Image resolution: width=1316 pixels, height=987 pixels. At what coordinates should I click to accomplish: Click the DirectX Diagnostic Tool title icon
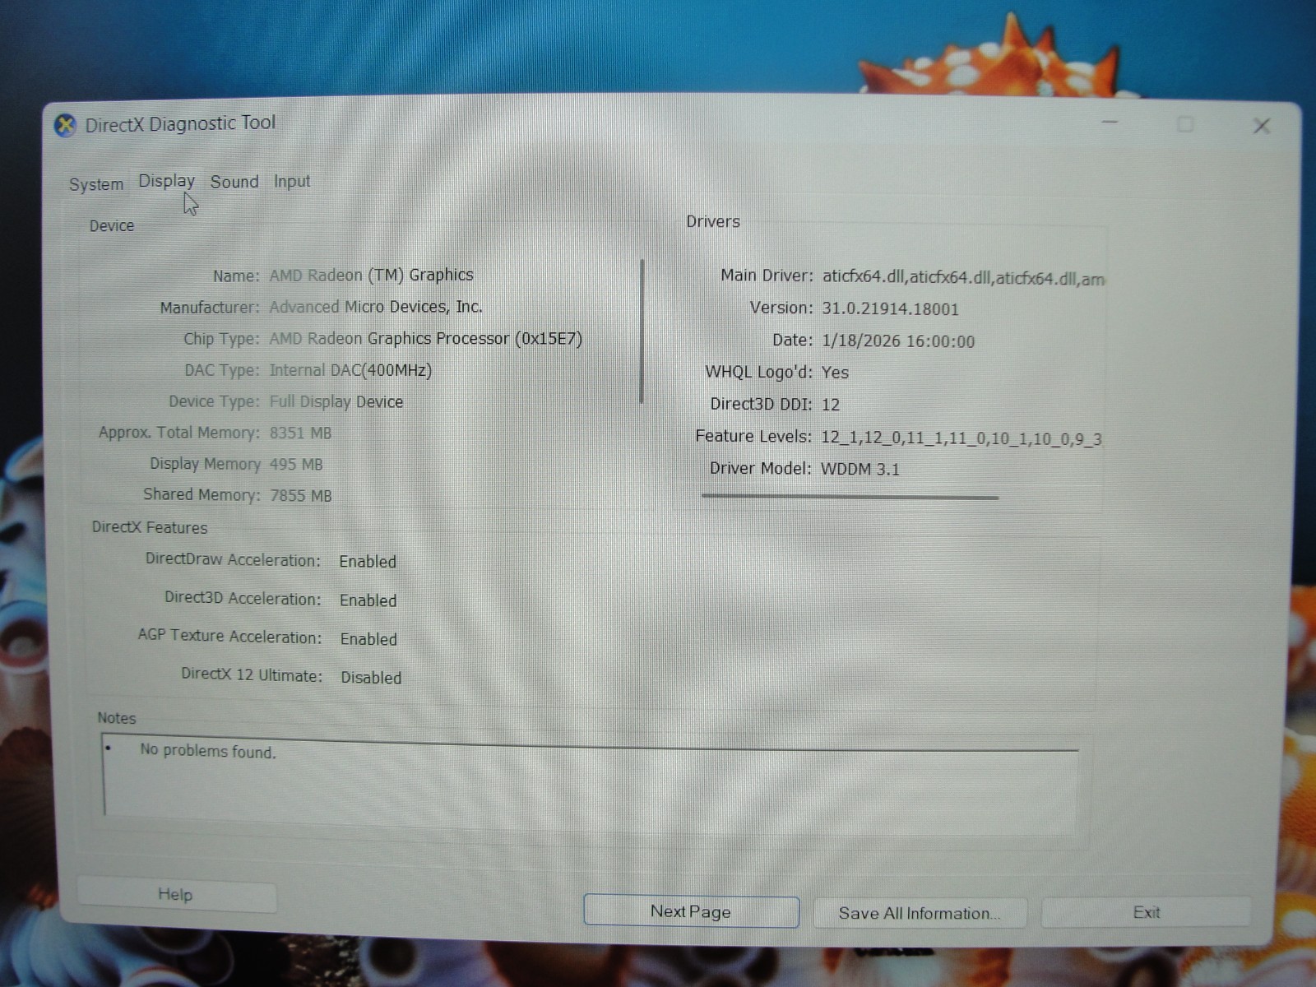pos(65,126)
